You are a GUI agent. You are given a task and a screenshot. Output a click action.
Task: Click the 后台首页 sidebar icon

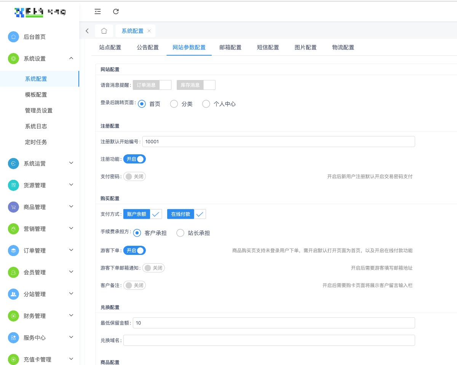[x=13, y=37]
